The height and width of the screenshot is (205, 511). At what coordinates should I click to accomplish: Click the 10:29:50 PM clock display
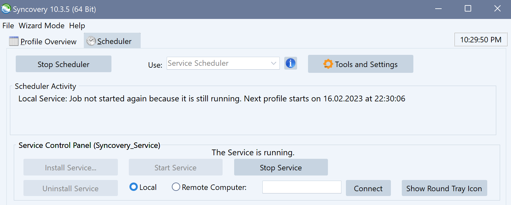point(480,40)
